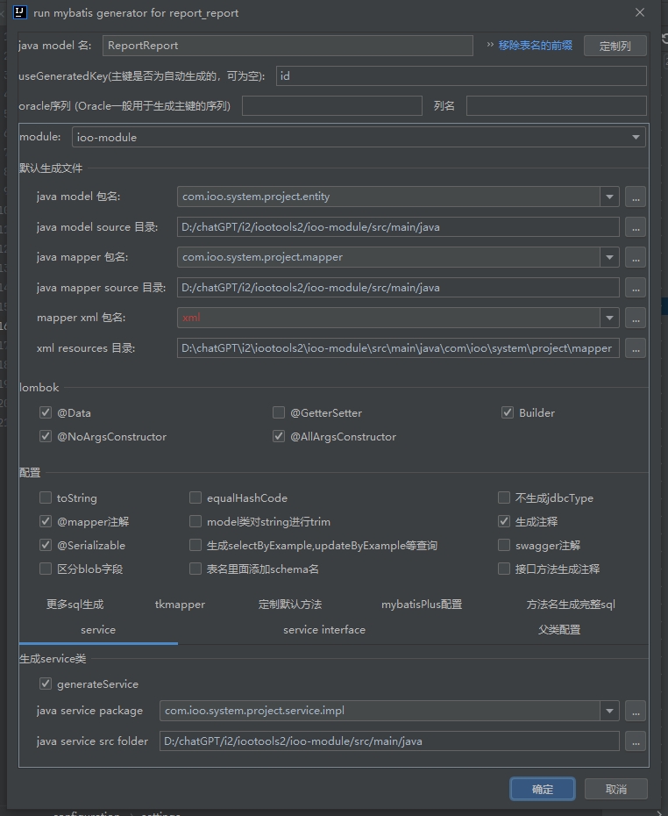This screenshot has height=816, width=668.
Task: Click browse button for java mapper source directory
Action: pyautogui.click(x=636, y=288)
